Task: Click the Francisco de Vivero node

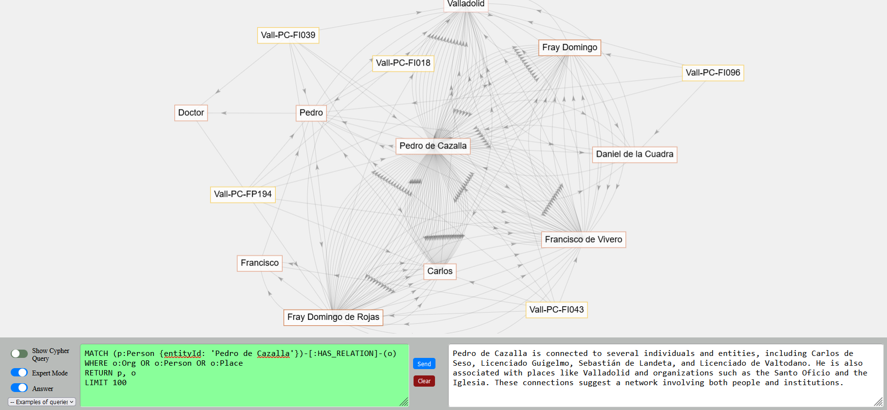Action: [x=584, y=240]
